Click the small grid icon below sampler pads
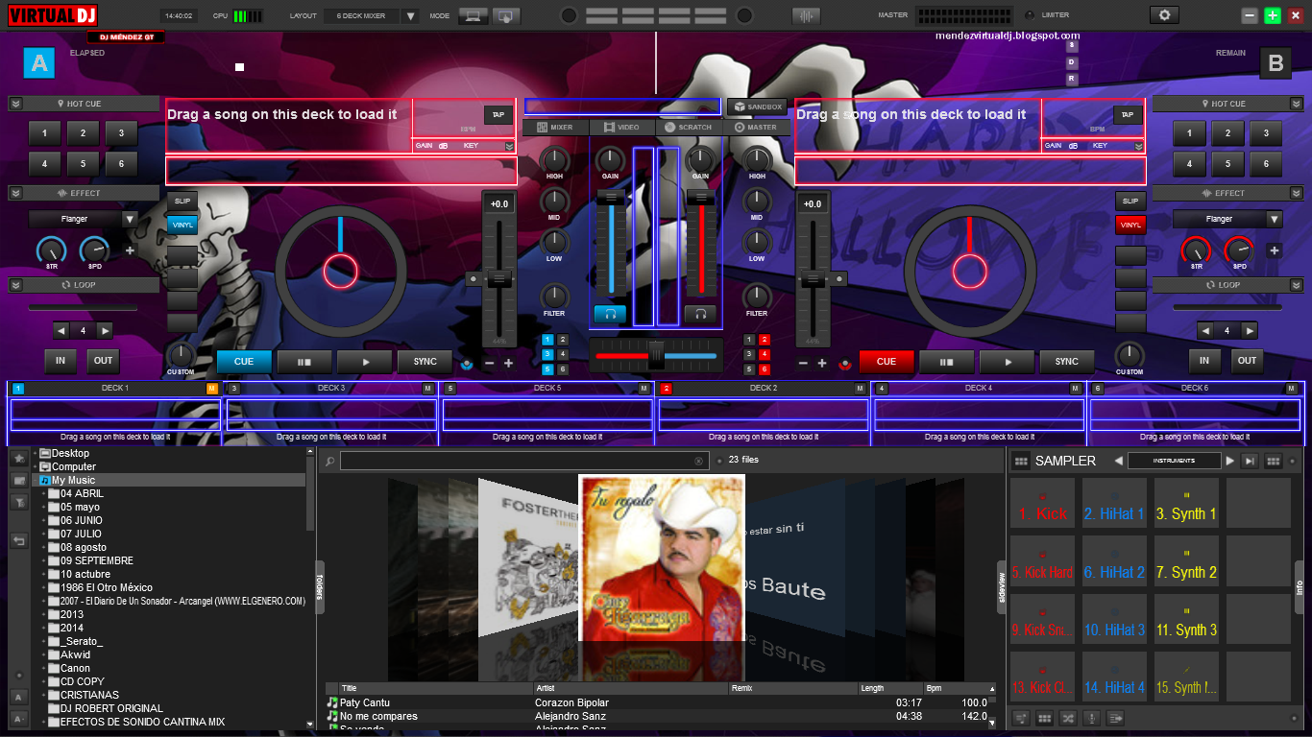This screenshot has width=1312, height=737. click(1045, 718)
